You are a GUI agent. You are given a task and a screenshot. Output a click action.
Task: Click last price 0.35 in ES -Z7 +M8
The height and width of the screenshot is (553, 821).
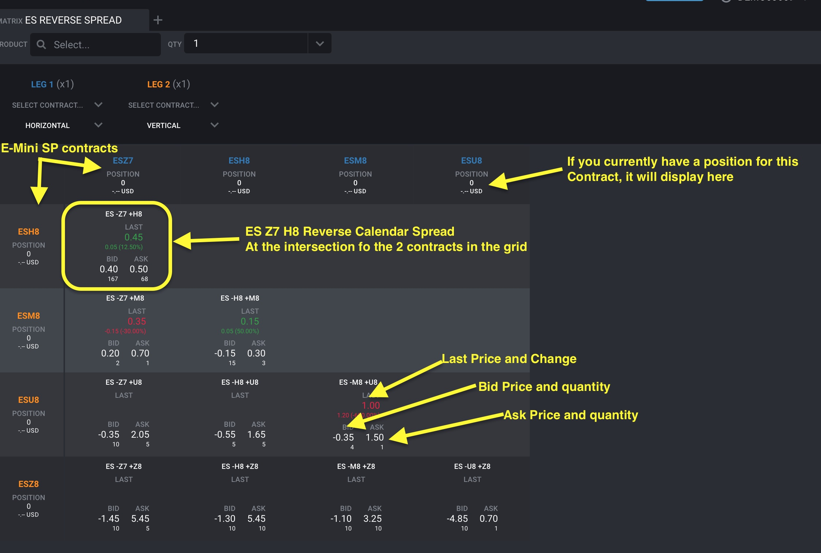point(137,321)
